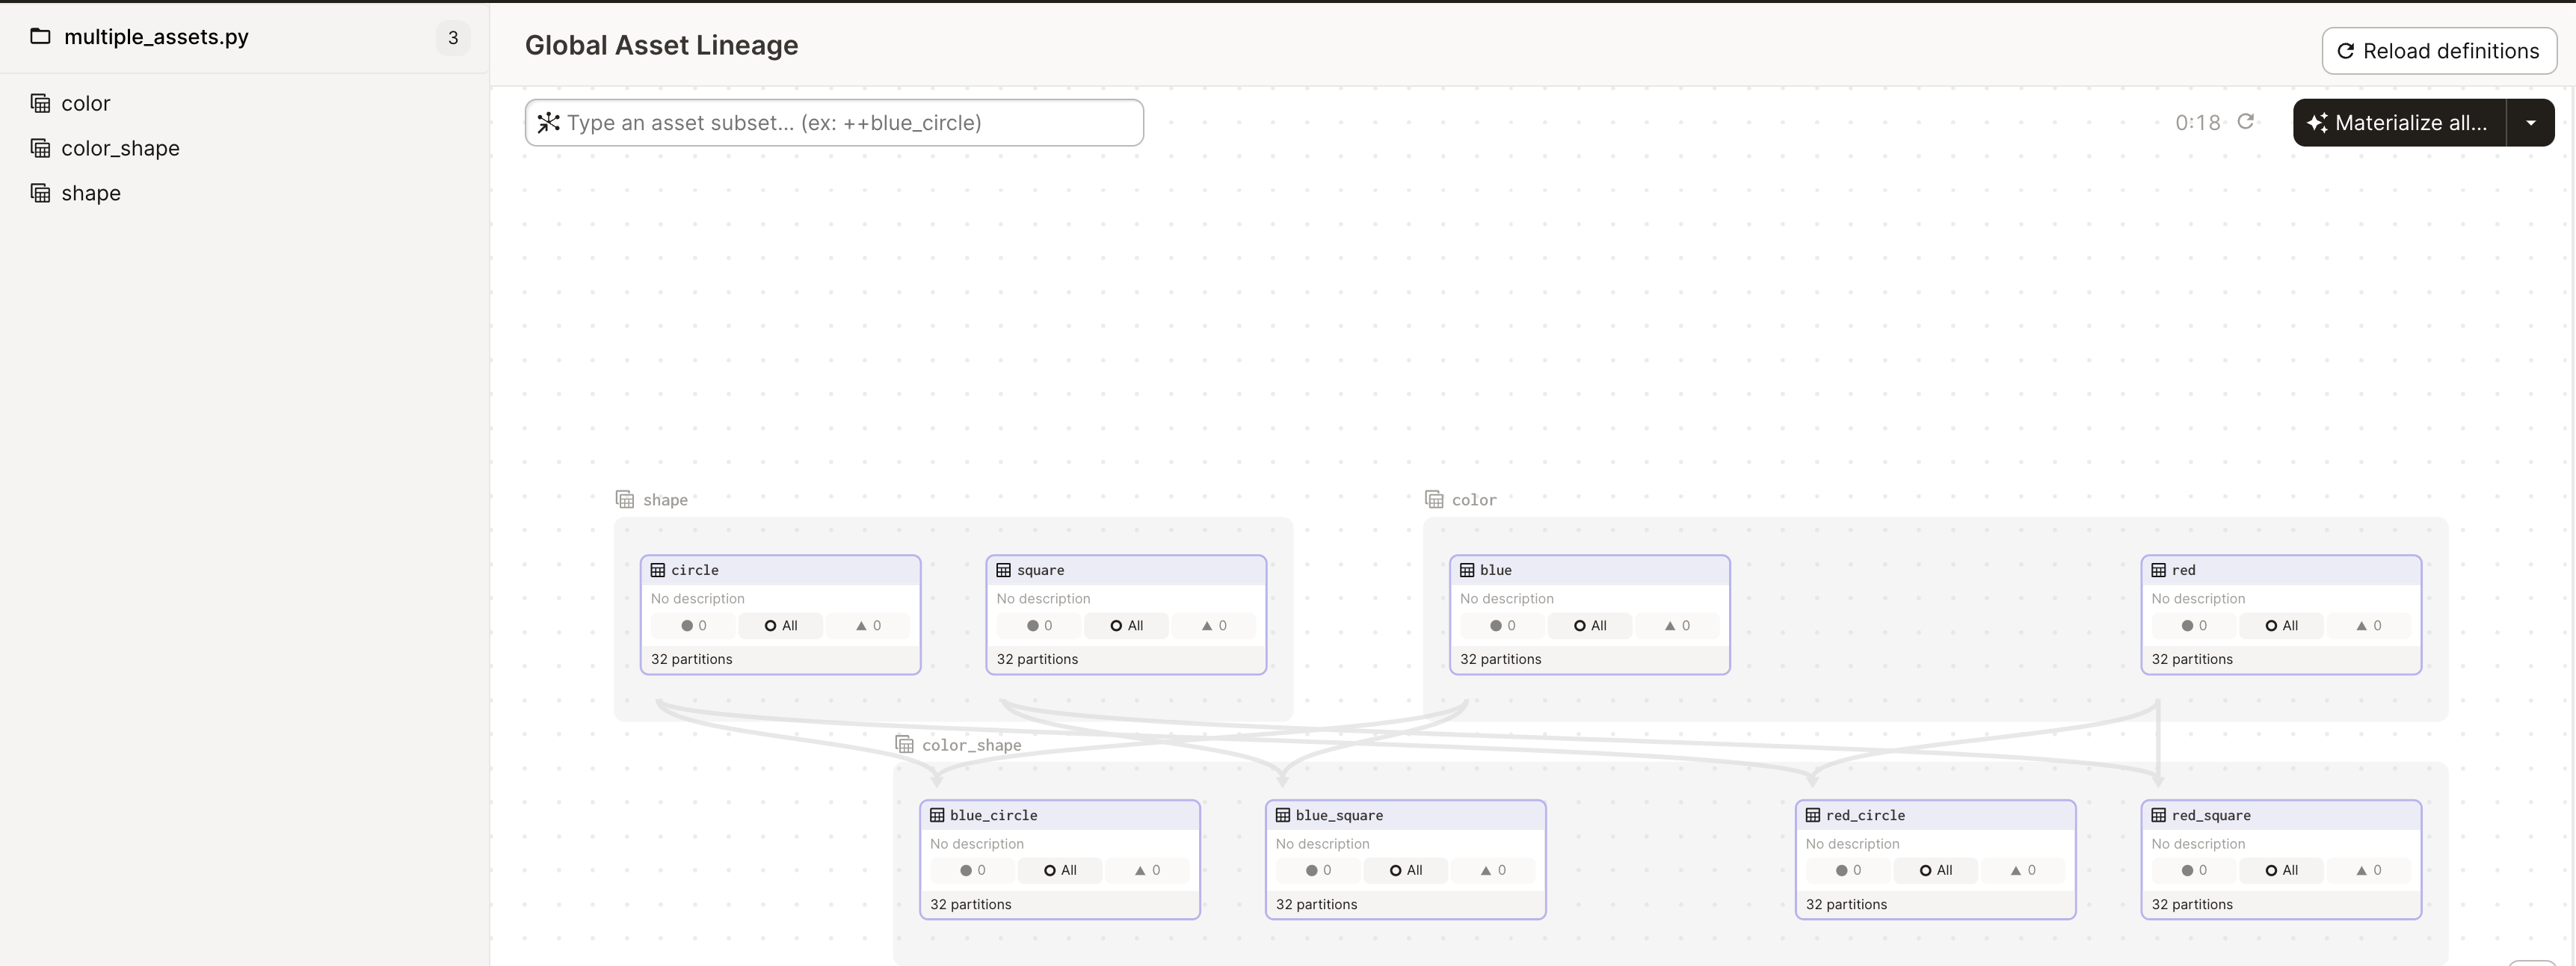This screenshot has height=966, width=2576.
Task: Click the shape group icon above graph
Action: (625, 499)
